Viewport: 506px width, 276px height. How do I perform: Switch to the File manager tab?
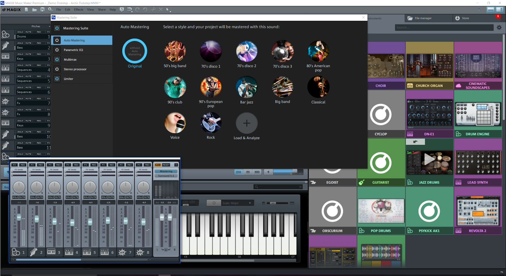[428, 18]
